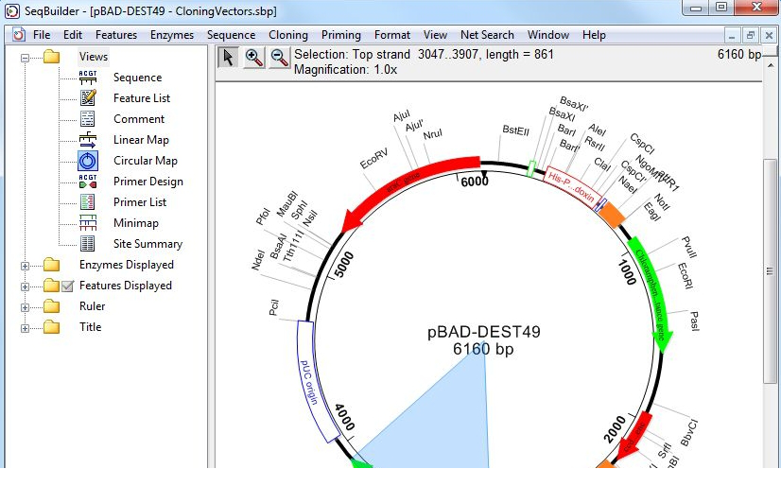The width and height of the screenshot is (781, 486).
Task: Click the Ruler folder icon
Action: (51, 306)
